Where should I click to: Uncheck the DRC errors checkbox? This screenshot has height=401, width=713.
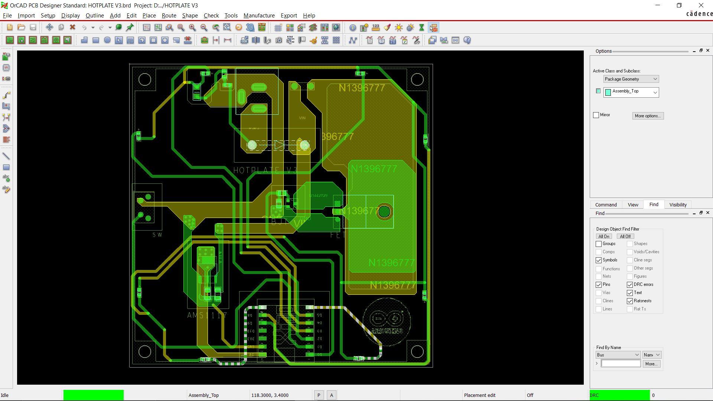pos(630,285)
